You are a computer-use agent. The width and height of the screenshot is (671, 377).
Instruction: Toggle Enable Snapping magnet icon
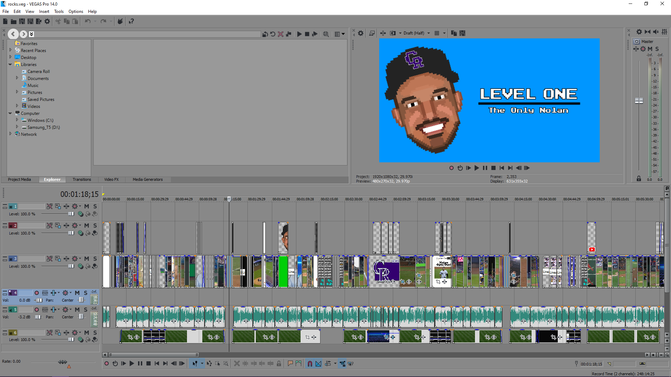(310, 364)
